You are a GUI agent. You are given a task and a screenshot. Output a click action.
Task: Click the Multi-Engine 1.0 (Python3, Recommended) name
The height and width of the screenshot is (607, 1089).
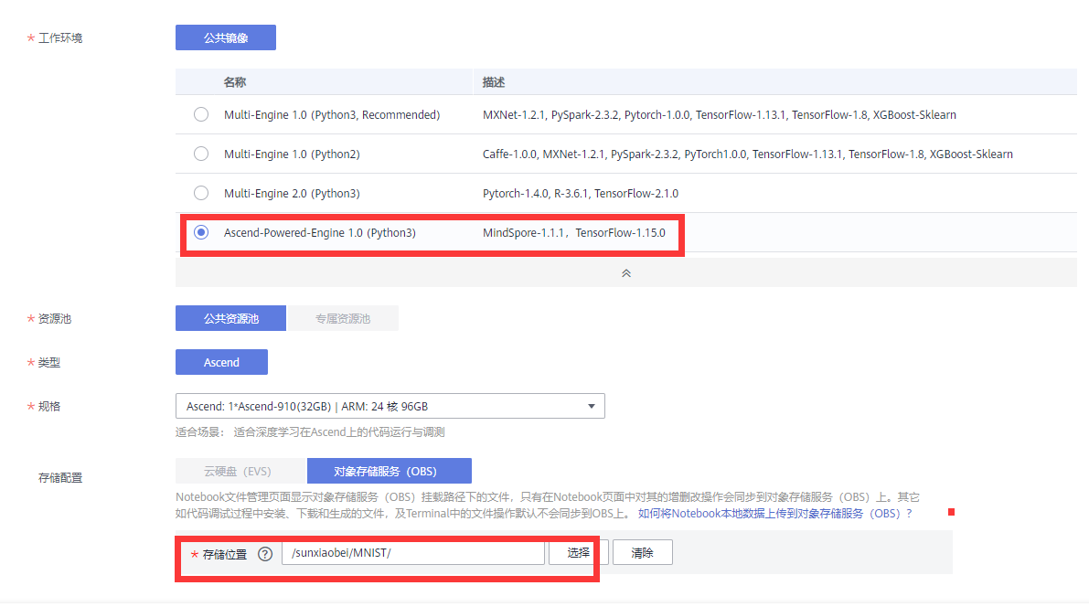[x=332, y=114]
